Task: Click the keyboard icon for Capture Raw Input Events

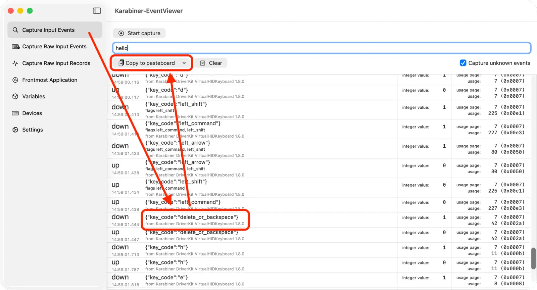Action: point(15,47)
